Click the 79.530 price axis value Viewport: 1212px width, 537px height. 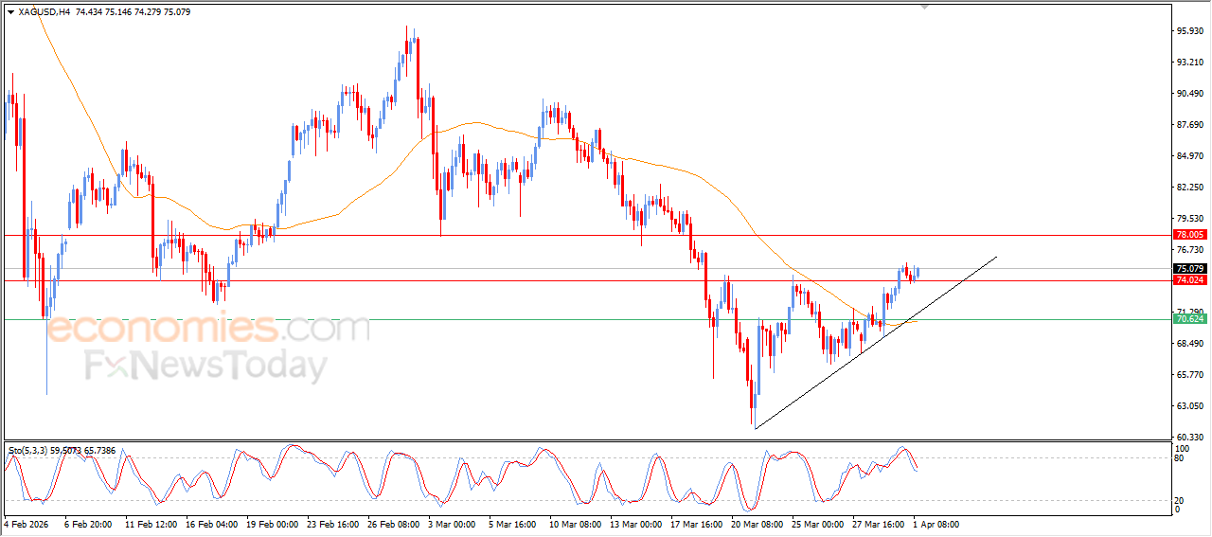coord(1189,219)
